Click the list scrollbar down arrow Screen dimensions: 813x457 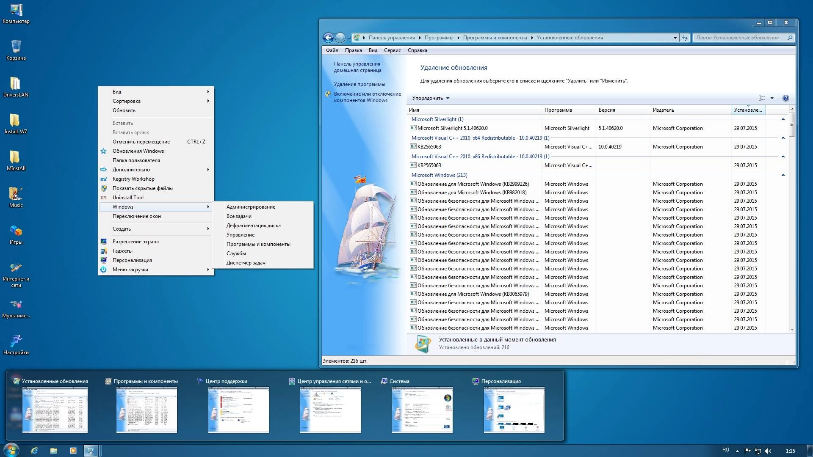pyautogui.click(x=792, y=329)
